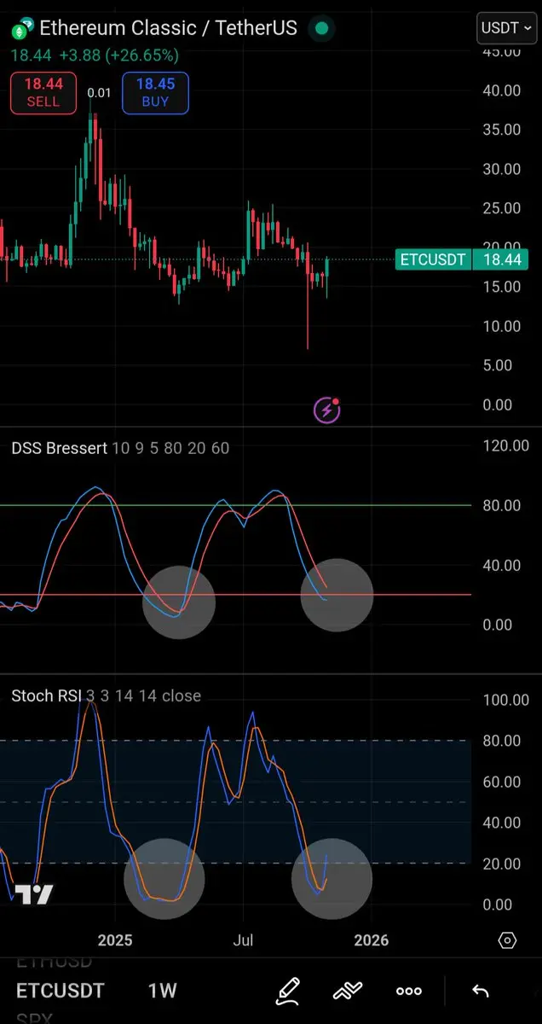Open chart settings hexagon icon
The height and width of the screenshot is (1024, 542).
[x=508, y=940]
